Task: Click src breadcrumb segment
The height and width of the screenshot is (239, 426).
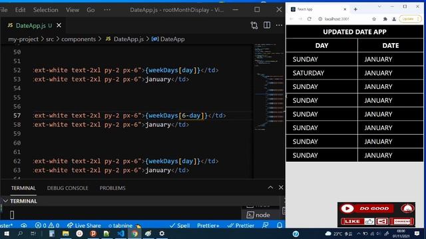Action: coord(50,39)
